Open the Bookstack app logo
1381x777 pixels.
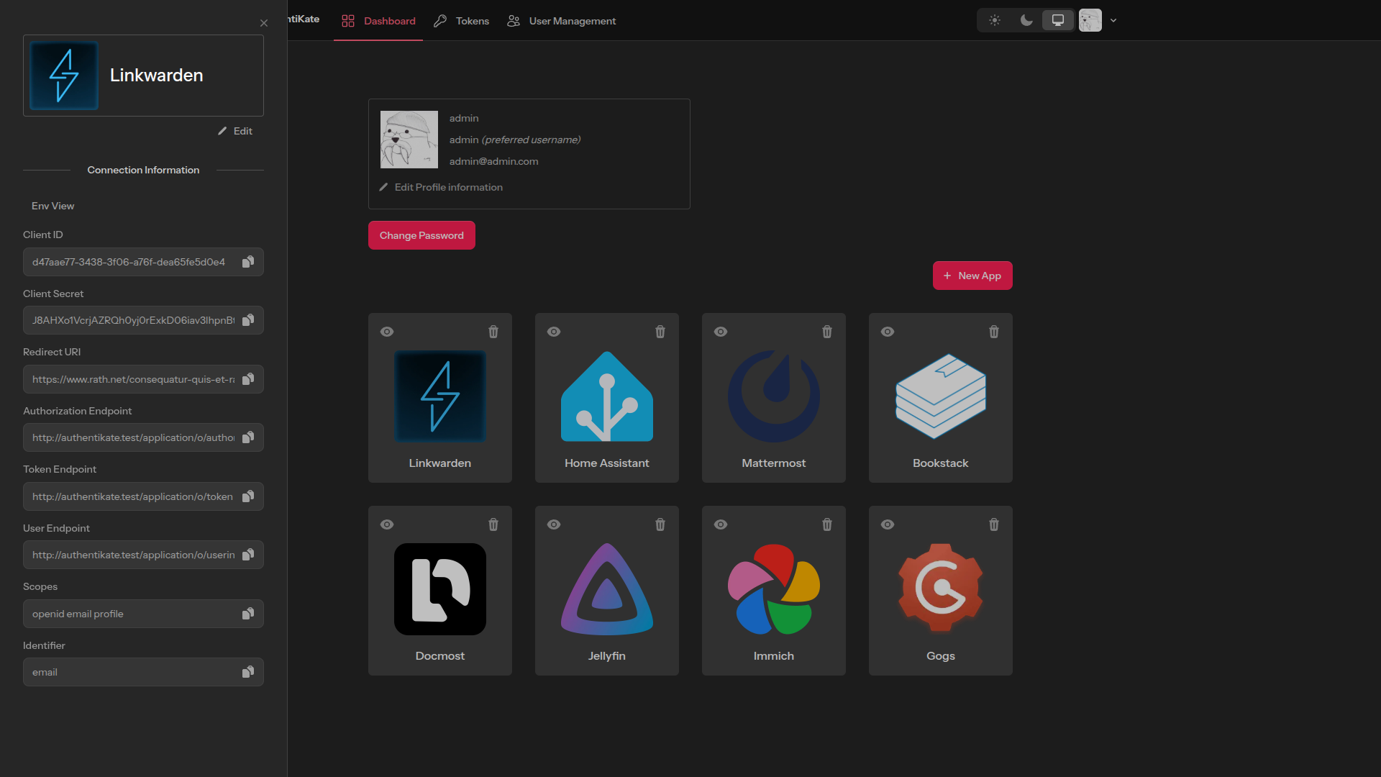[x=941, y=396]
